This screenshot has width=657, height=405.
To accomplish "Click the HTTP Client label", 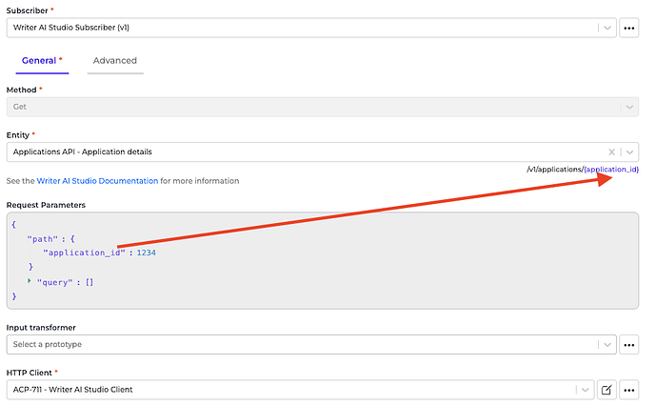I will (30, 373).
